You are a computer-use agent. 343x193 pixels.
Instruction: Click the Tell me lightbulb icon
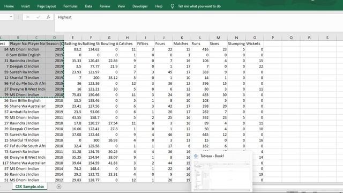click(173, 6)
